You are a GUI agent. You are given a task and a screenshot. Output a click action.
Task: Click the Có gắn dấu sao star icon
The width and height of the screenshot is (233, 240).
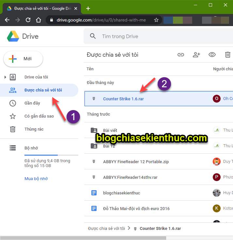tap(13, 116)
